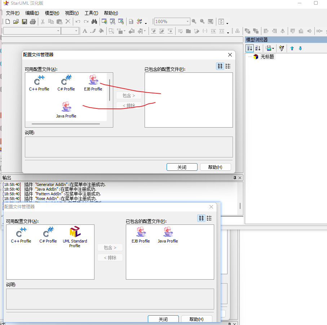Expand format toolbar overflow arrow
327x325 pixels.
tap(228, 33)
